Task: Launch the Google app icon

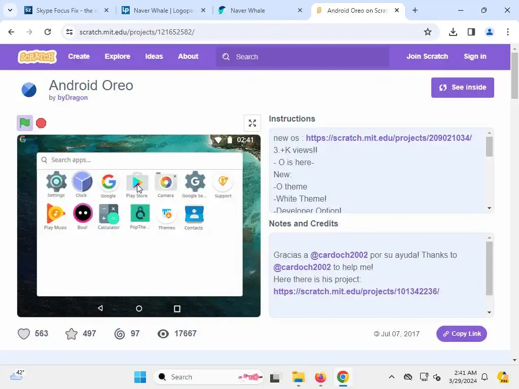Action: pos(108,185)
